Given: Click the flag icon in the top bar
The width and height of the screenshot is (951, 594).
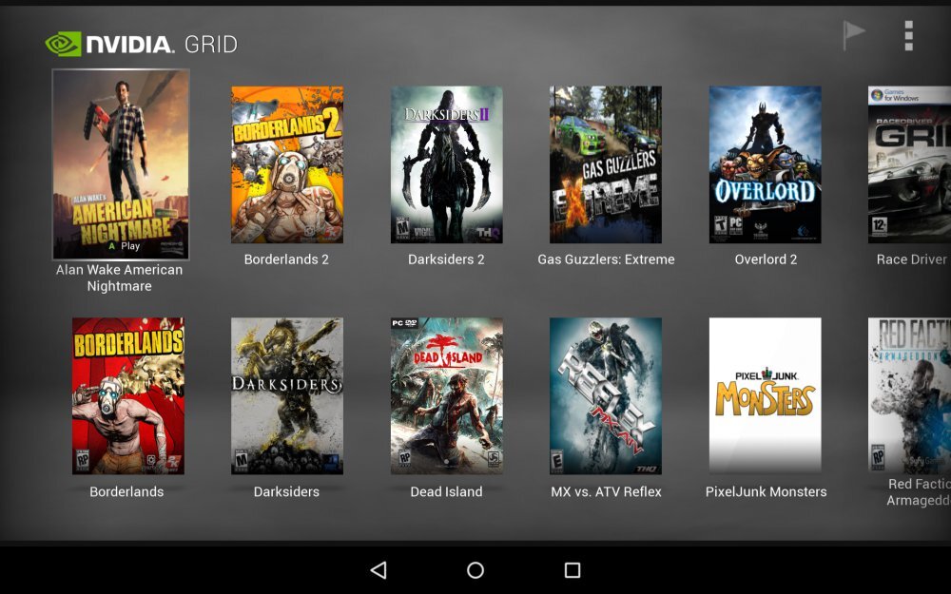Looking at the screenshot, I should (853, 34).
